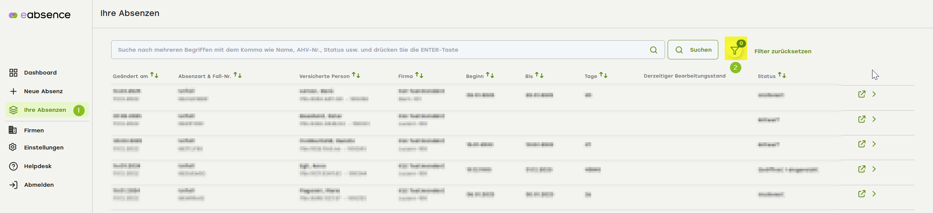The width and height of the screenshot is (933, 213).
Task: Toggle sorting on Status column
Action: [x=782, y=75]
